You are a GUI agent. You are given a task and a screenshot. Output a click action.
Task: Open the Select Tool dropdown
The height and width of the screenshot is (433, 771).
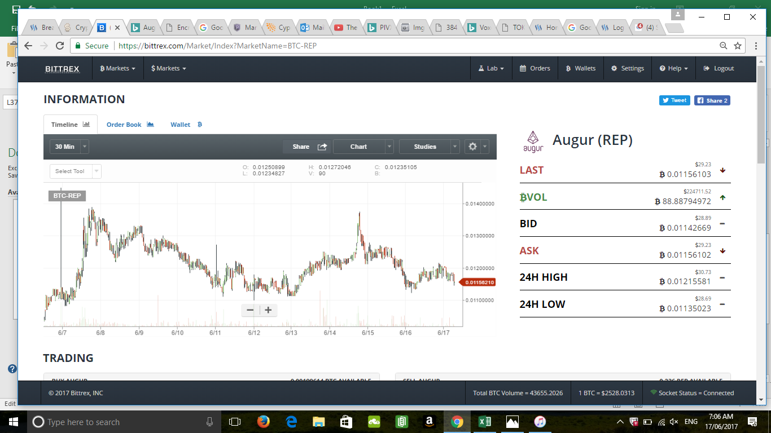click(x=76, y=171)
